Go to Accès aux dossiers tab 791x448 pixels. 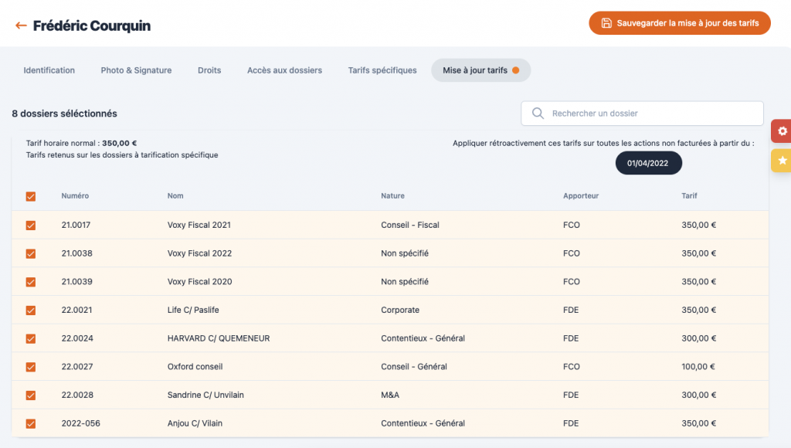pyautogui.click(x=284, y=70)
